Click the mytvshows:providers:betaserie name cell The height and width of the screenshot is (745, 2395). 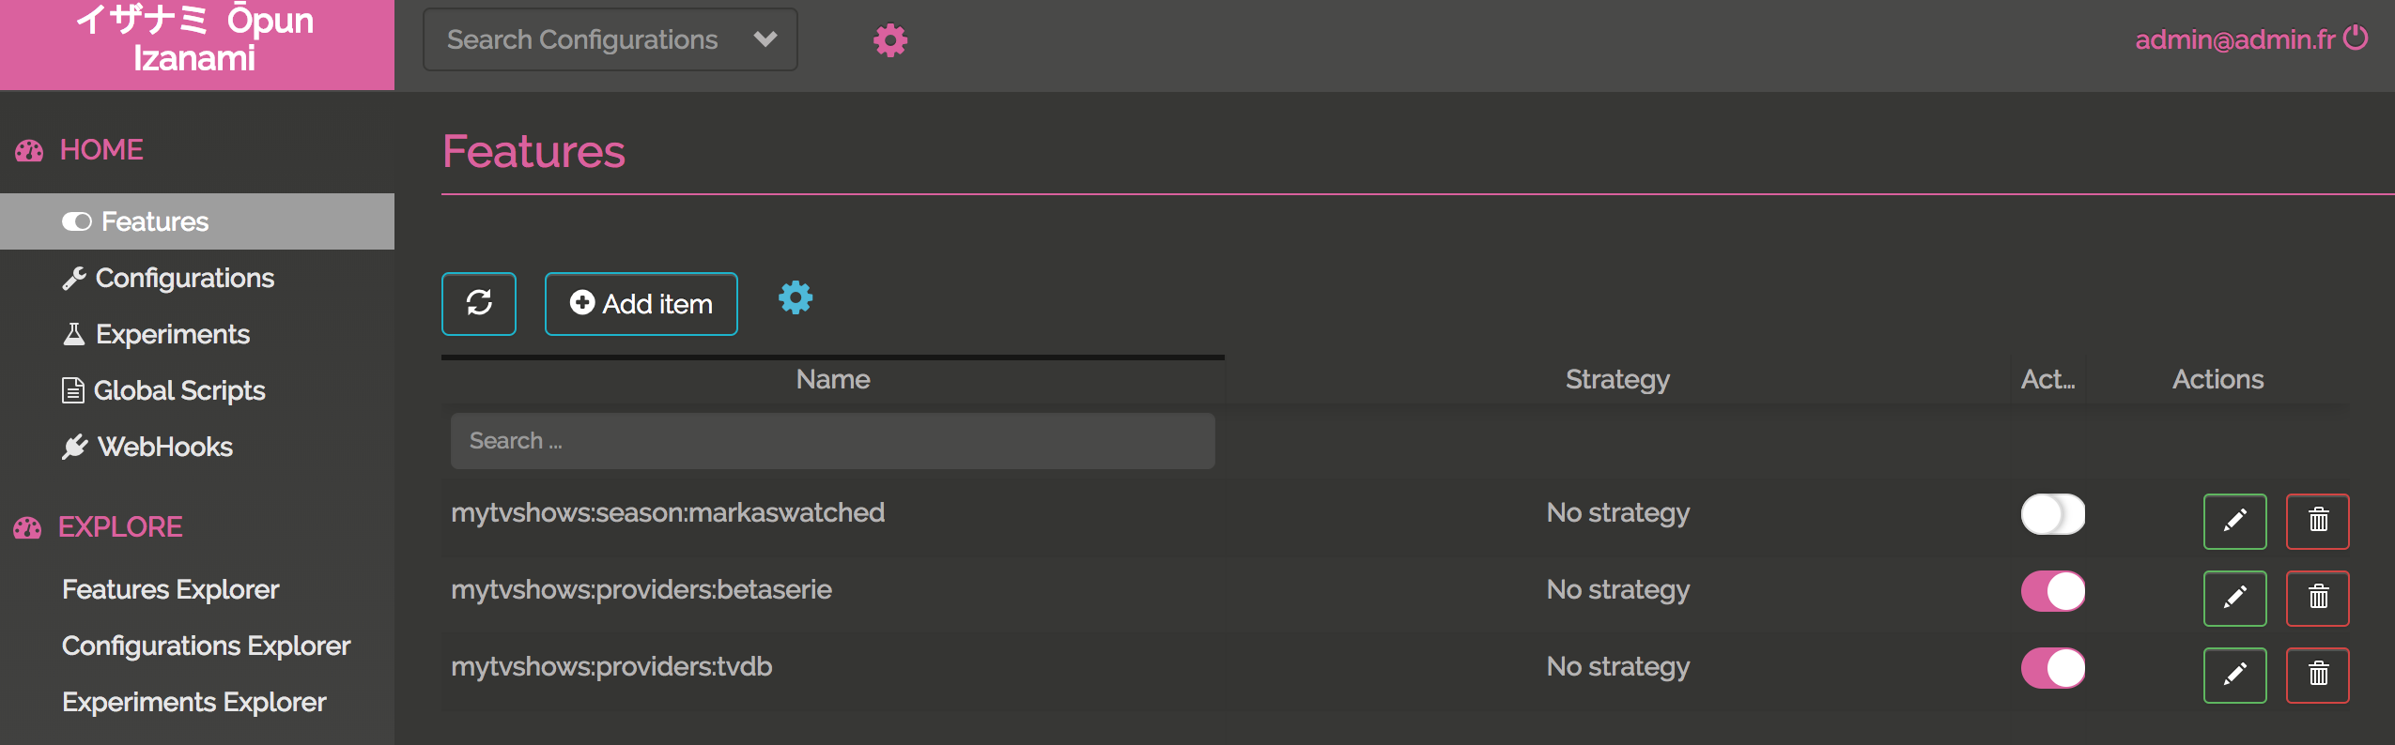point(641,589)
